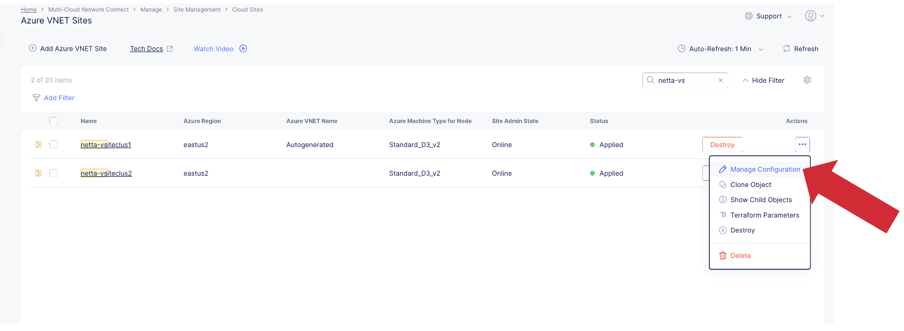Open the Support dropdown chevron

tap(790, 16)
